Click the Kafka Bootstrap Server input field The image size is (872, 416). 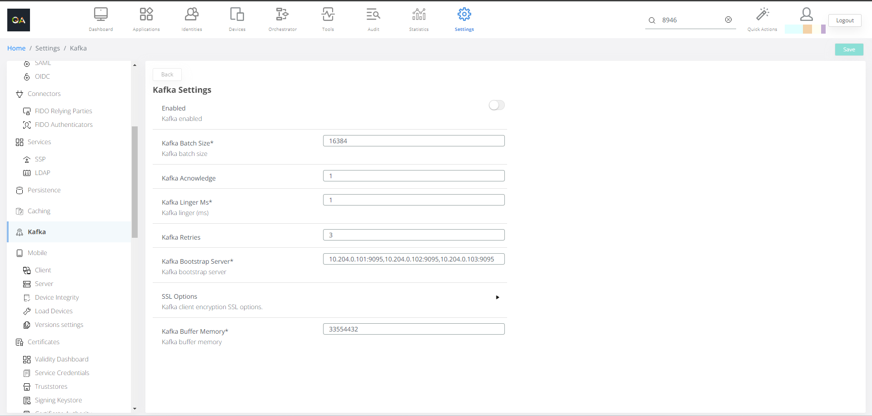pyautogui.click(x=414, y=259)
